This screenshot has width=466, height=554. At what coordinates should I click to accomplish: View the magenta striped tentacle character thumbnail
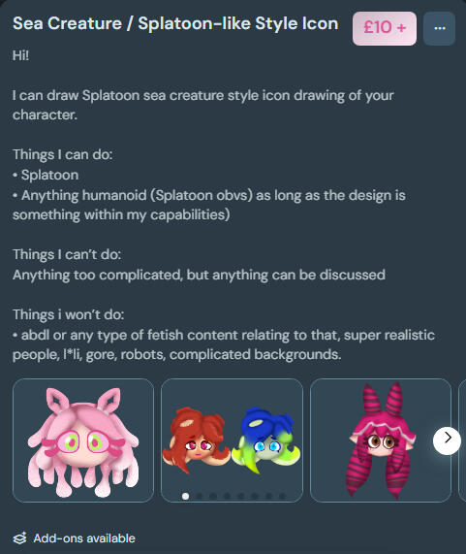pos(381,440)
